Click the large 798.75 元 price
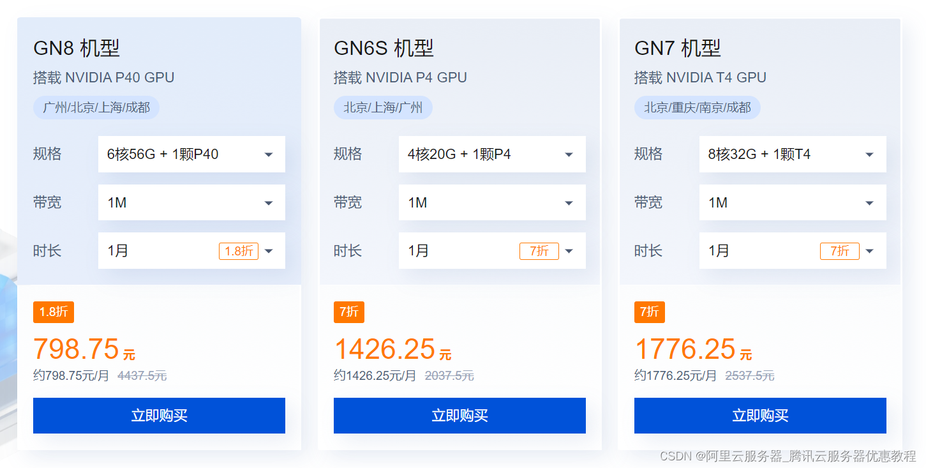The width and height of the screenshot is (926, 468). click(x=84, y=349)
